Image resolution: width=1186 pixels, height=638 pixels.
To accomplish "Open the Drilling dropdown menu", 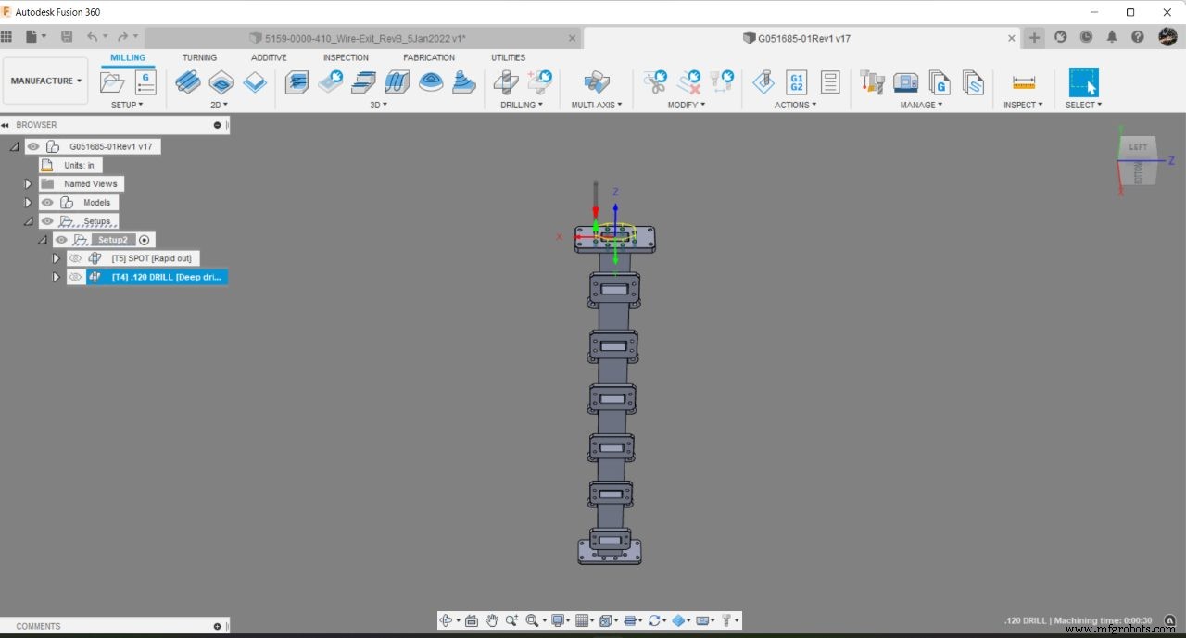I will 521,105.
